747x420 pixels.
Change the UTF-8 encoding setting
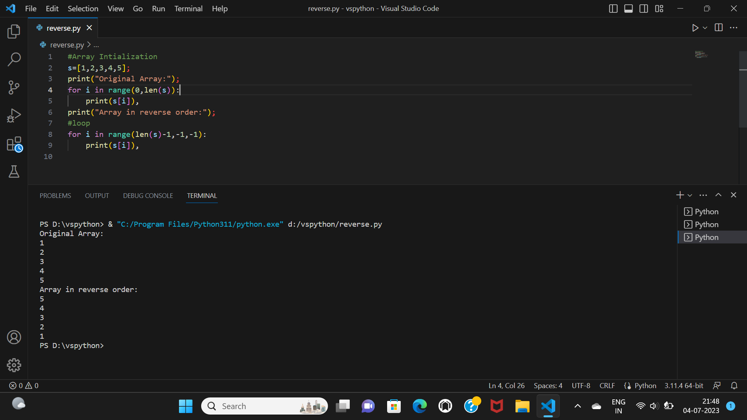581,385
